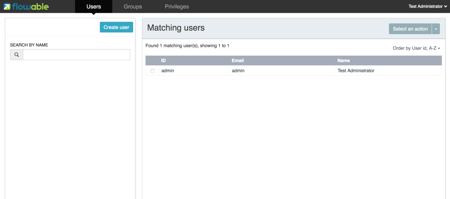The width and height of the screenshot is (450, 199).
Task: Tick the admin user checkbox
Action: (x=152, y=71)
